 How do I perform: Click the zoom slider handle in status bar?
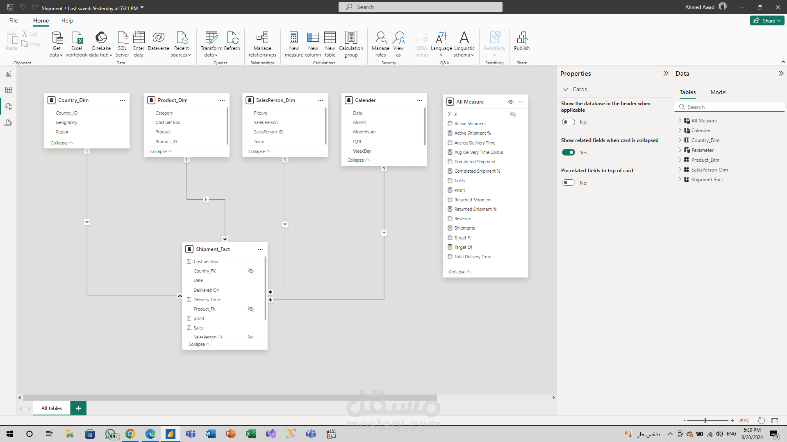pyautogui.click(x=706, y=420)
